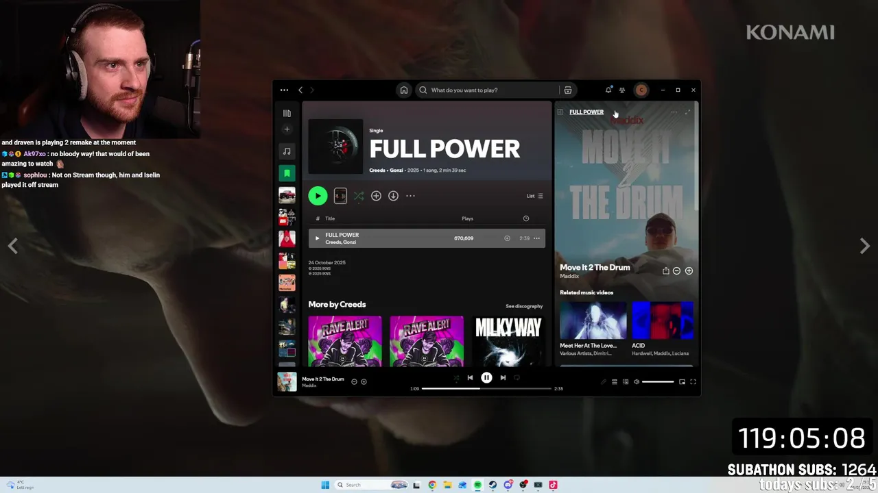
Task: Open the Spotify three-dot app menu
Action: tap(284, 90)
